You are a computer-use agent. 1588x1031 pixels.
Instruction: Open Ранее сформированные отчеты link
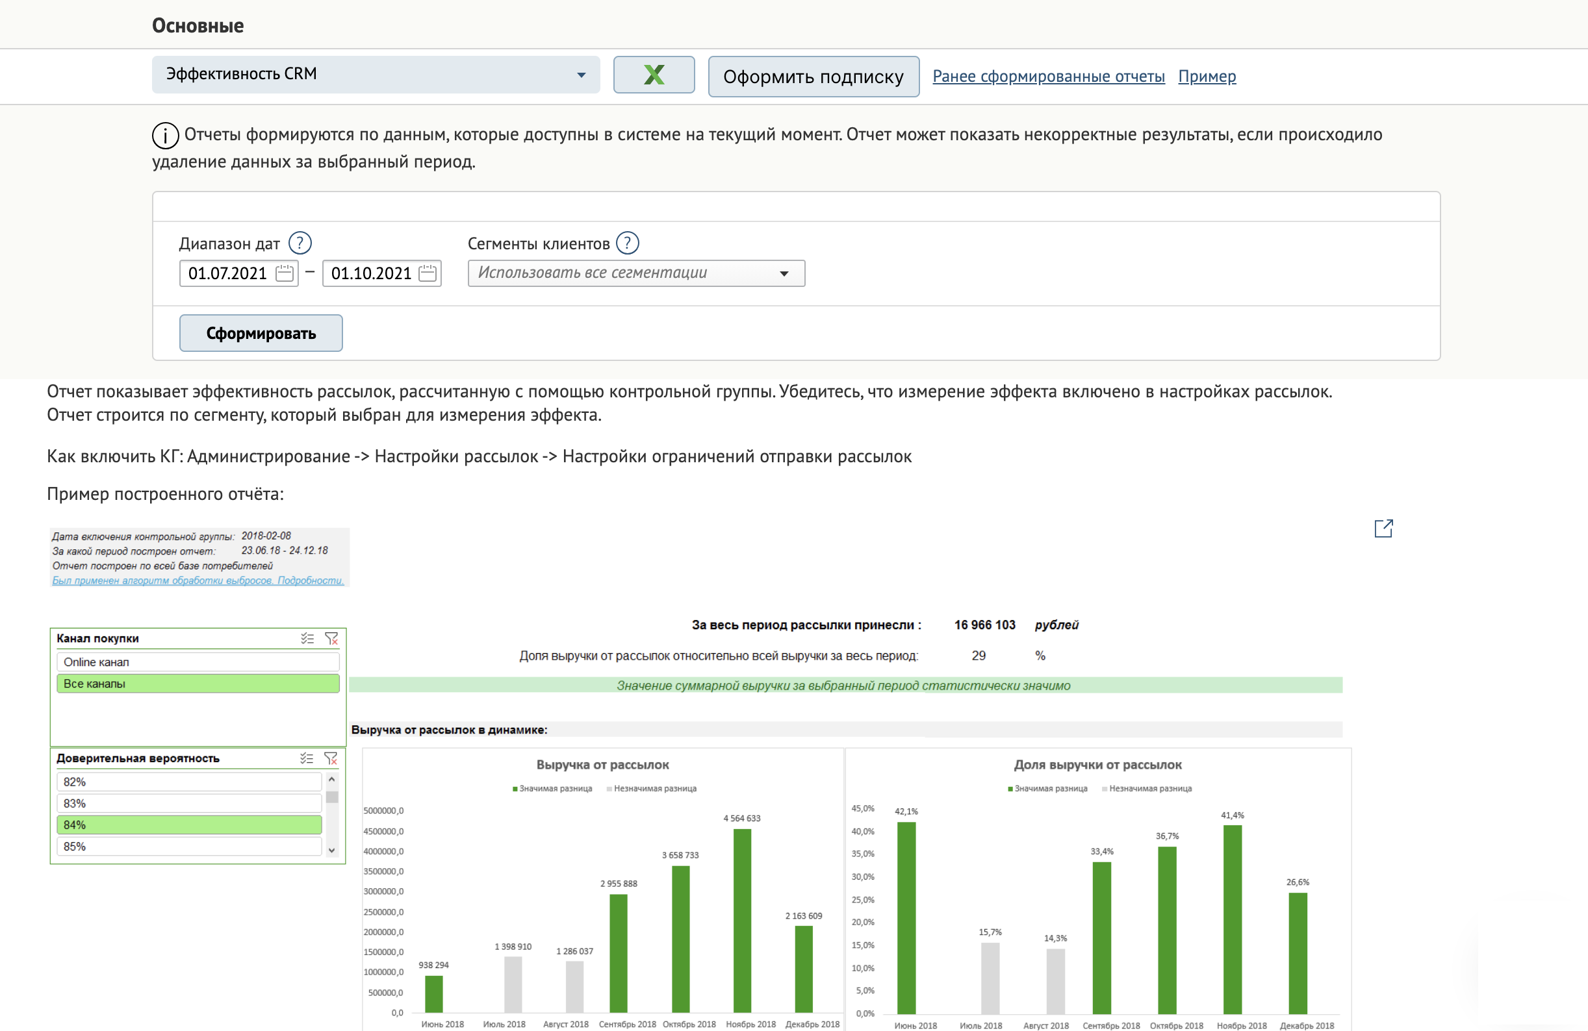tap(1048, 77)
